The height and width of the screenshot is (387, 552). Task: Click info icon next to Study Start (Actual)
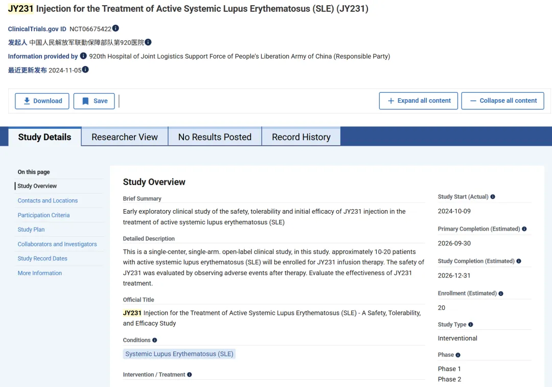[493, 197]
